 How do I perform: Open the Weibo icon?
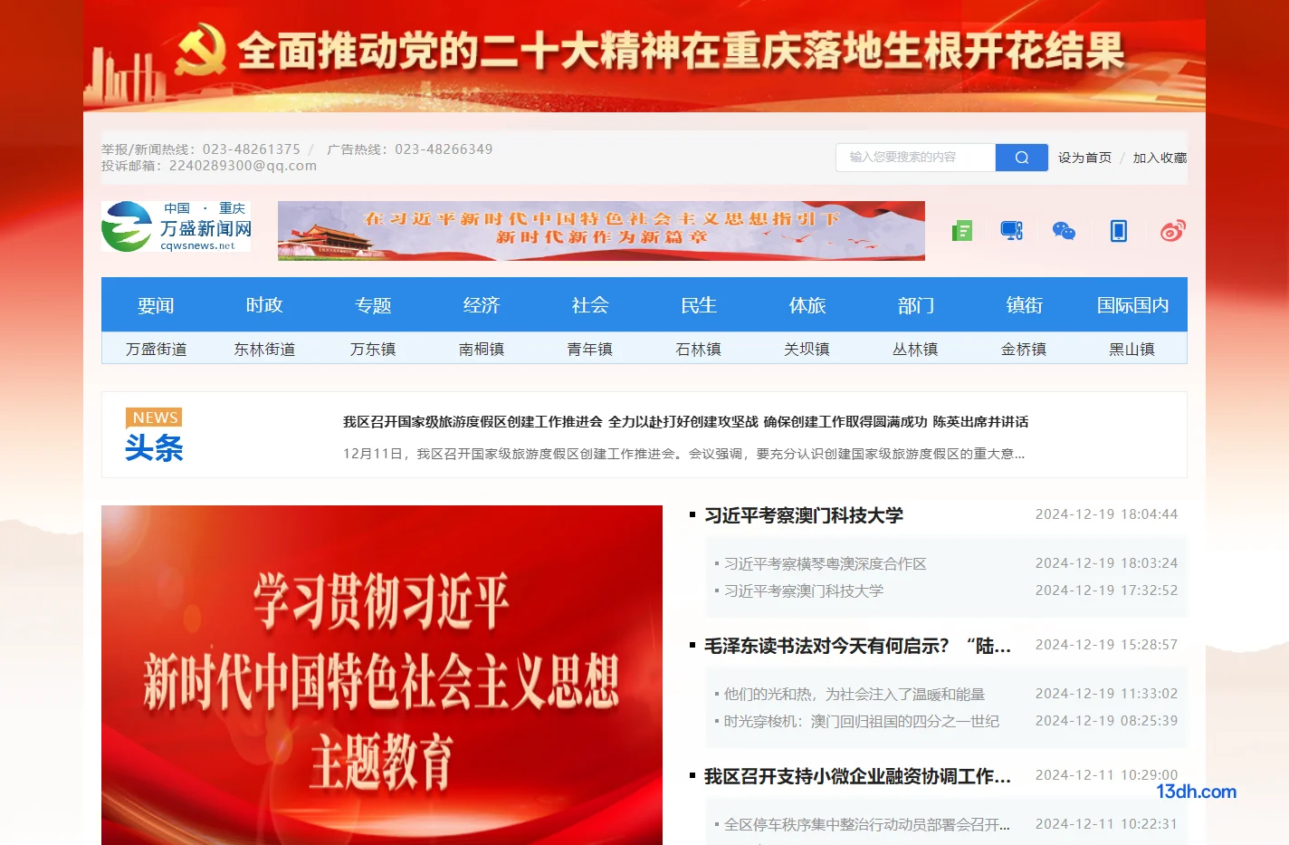(1173, 231)
